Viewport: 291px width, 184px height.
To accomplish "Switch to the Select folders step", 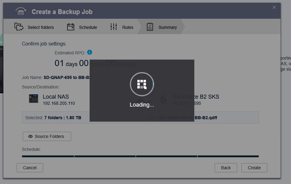I will 40,27.
